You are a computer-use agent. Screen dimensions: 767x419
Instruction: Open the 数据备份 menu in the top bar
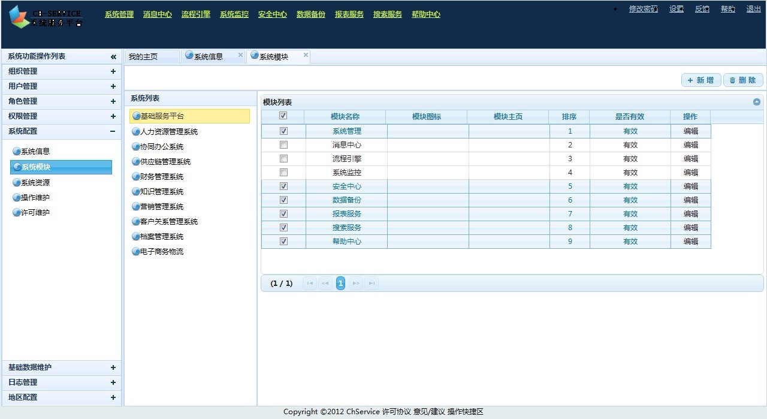click(310, 14)
